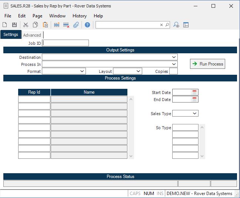
Task: Click the Save floppy disk icon
Action: (x=14, y=25)
